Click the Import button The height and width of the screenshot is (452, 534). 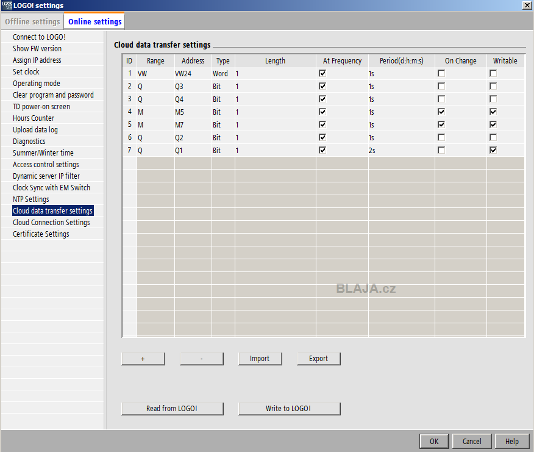tap(260, 359)
